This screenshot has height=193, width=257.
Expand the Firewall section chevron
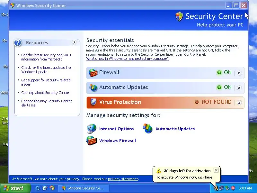(239, 73)
